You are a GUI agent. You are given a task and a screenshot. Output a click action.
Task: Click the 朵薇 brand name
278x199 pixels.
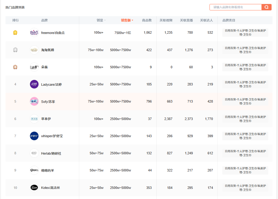44,67
